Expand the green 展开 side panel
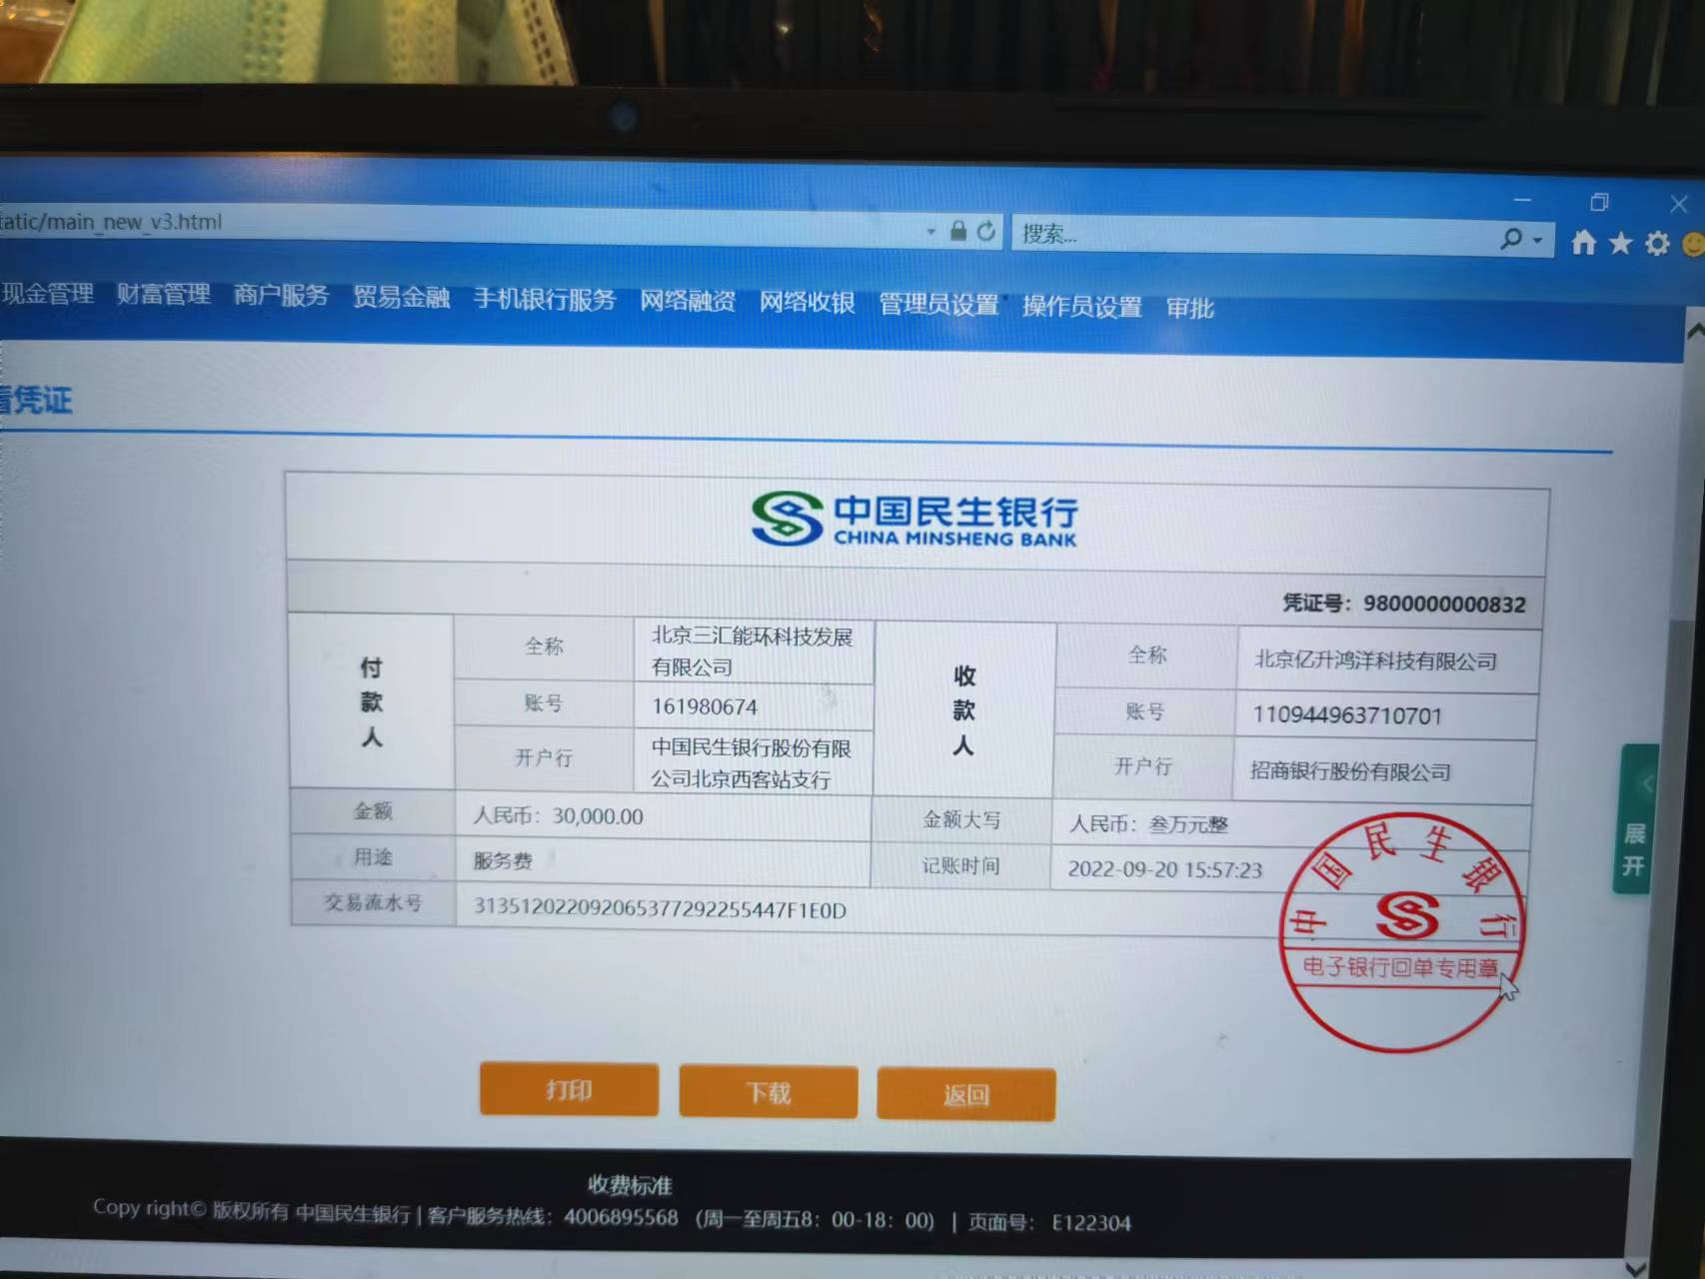The image size is (1705, 1279). point(1635,819)
